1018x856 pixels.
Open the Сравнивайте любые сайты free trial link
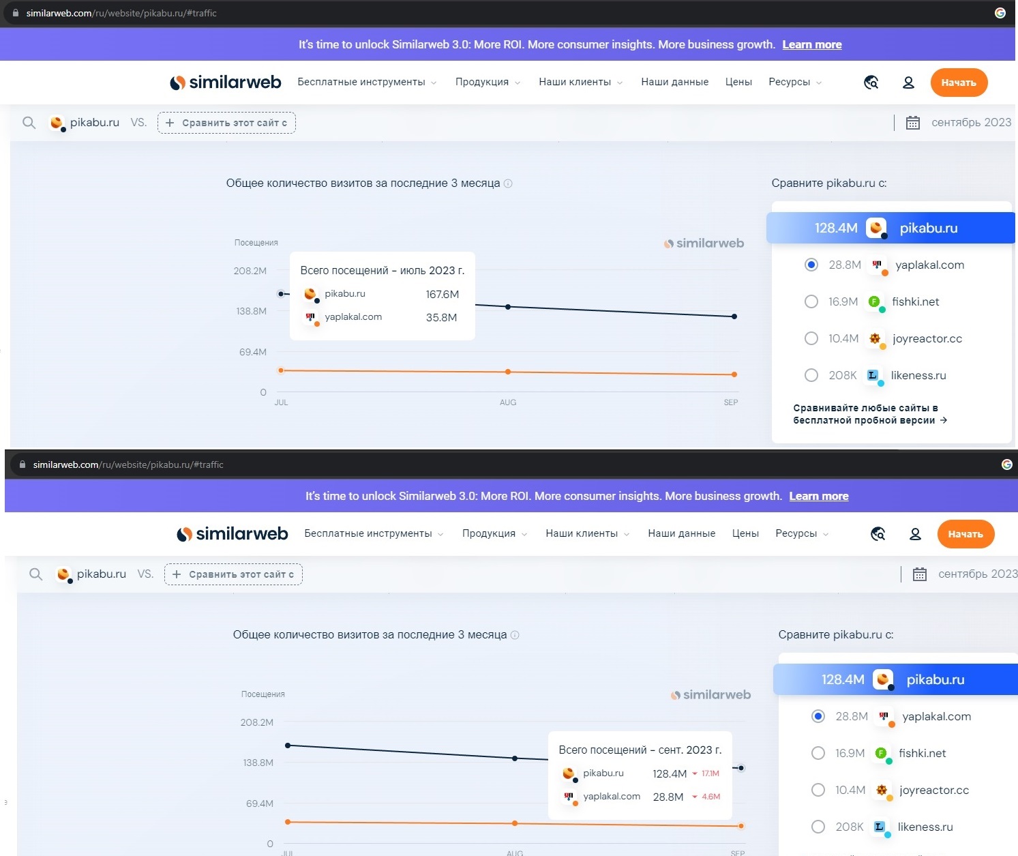tap(870, 414)
